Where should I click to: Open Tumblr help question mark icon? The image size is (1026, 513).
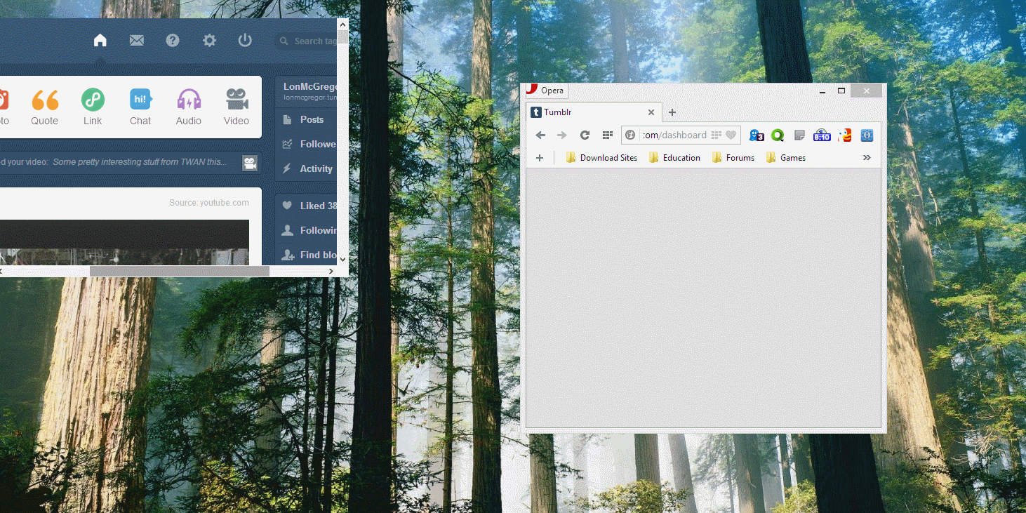click(x=173, y=41)
